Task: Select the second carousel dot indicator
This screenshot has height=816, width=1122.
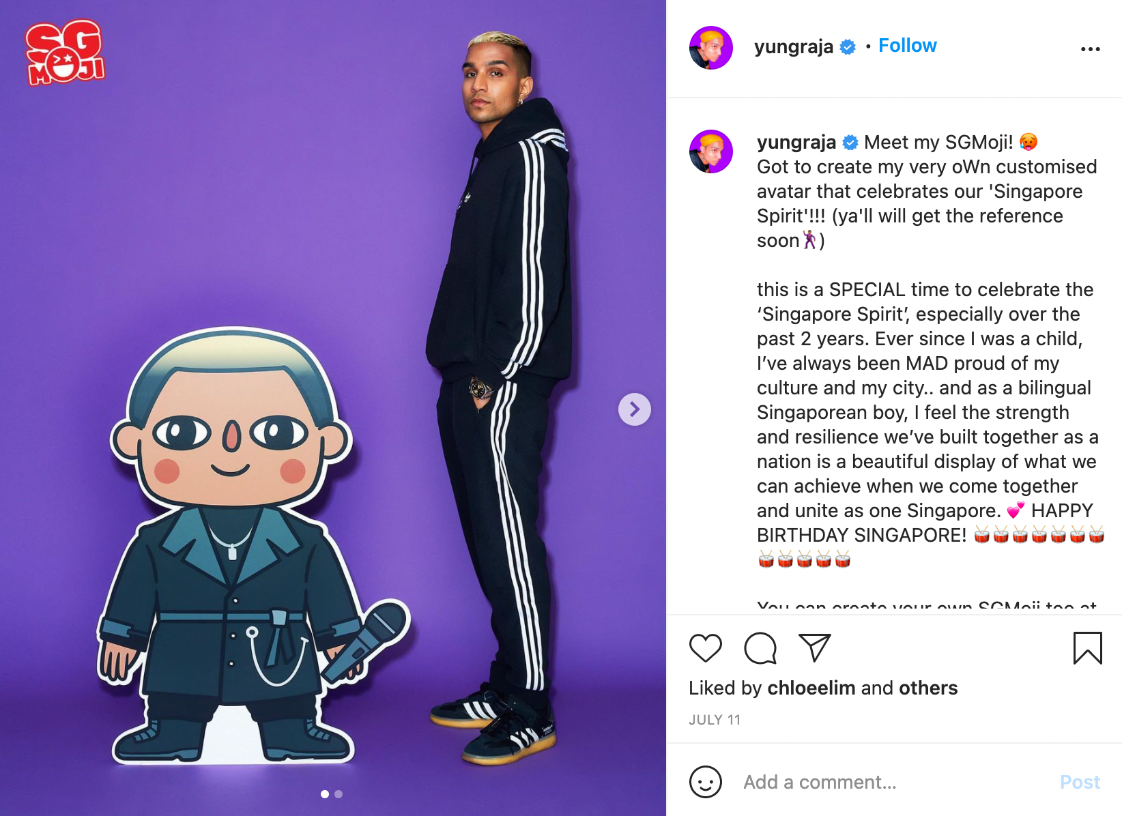Action: point(339,794)
